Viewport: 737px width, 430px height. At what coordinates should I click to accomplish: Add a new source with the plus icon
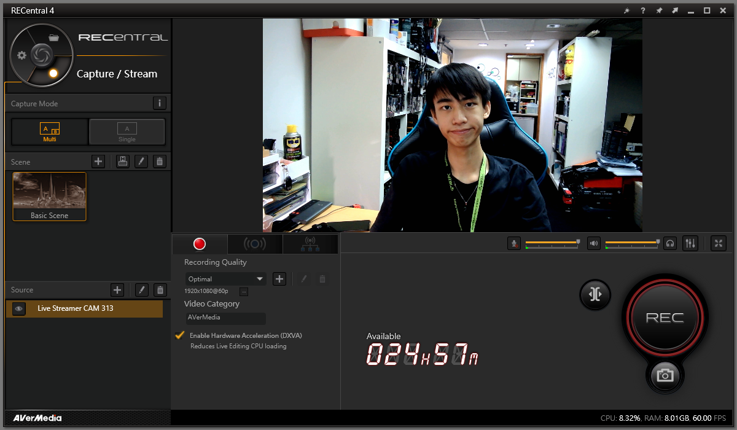click(x=118, y=290)
